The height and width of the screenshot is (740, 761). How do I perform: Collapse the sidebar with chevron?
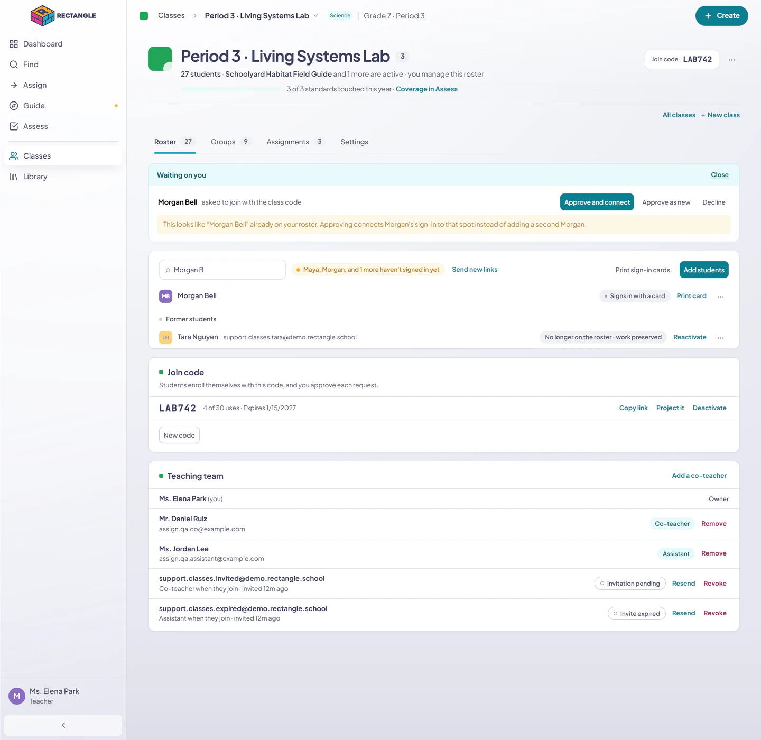63,725
